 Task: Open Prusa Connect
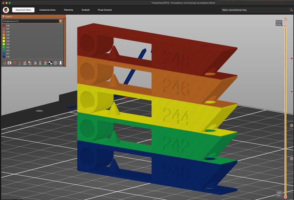coord(105,10)
